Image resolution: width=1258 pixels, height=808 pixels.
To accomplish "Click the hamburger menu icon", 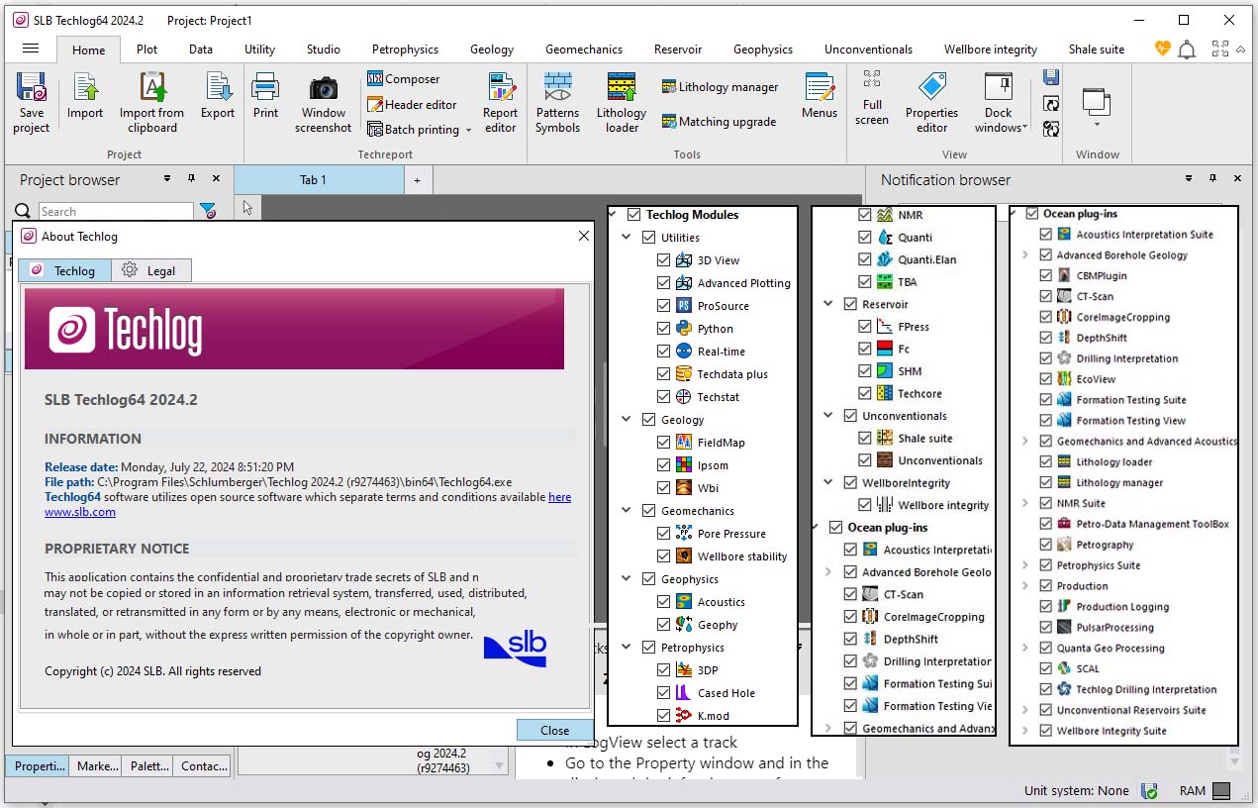I will click(31, 49).
